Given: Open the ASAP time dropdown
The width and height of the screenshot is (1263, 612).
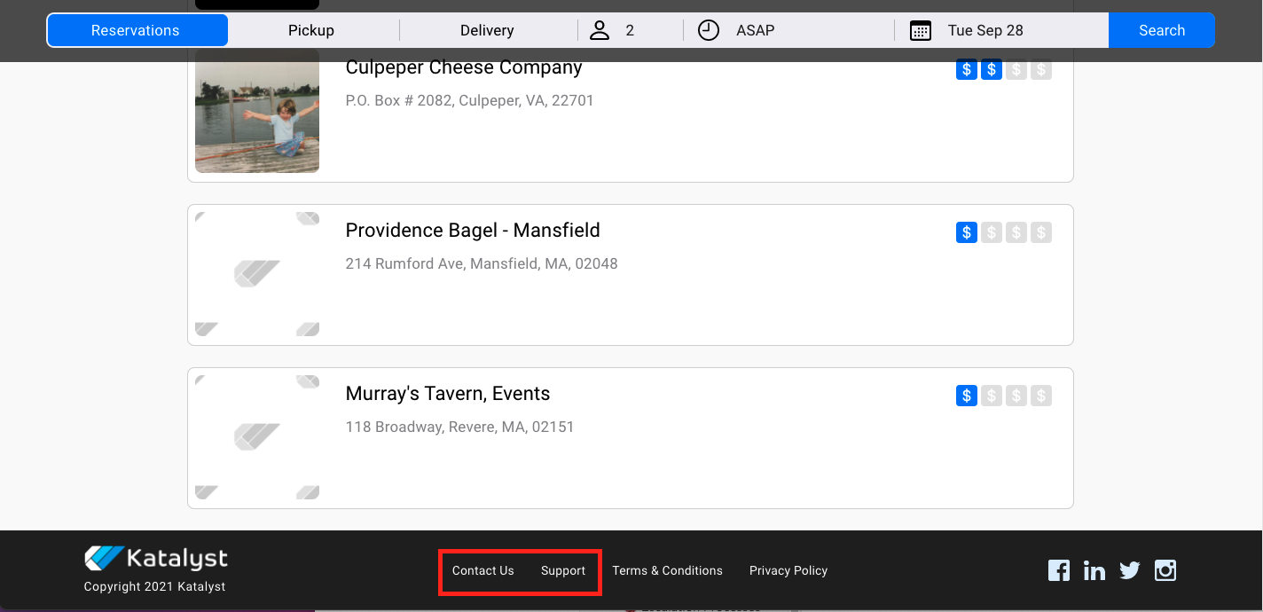Looking at the screenshot, I should pyautogui.click(x=756, y=30).
